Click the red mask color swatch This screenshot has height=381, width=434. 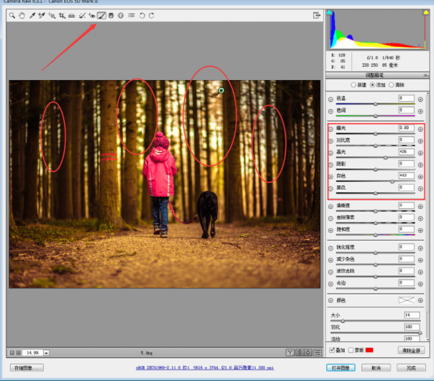[370, 349]
